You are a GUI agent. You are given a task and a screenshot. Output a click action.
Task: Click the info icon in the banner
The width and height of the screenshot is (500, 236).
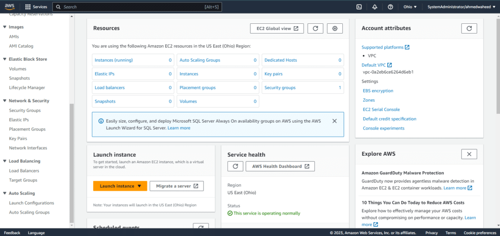pyautogui.click(x=101, y=121)
